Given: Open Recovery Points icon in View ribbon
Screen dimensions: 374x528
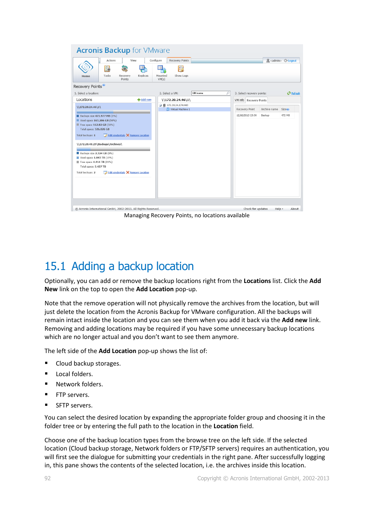Looking at the screenshot, I should click(125, 69).
